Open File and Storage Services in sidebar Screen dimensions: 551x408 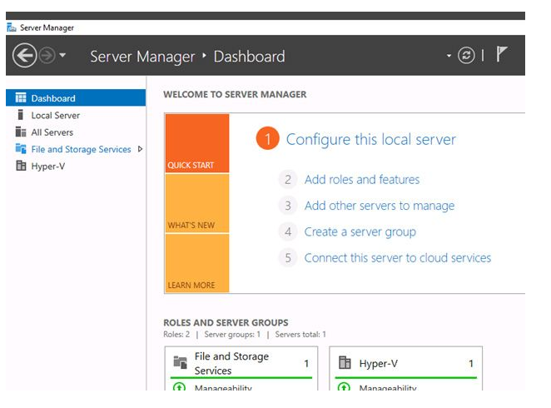click(x=82, y=149)
